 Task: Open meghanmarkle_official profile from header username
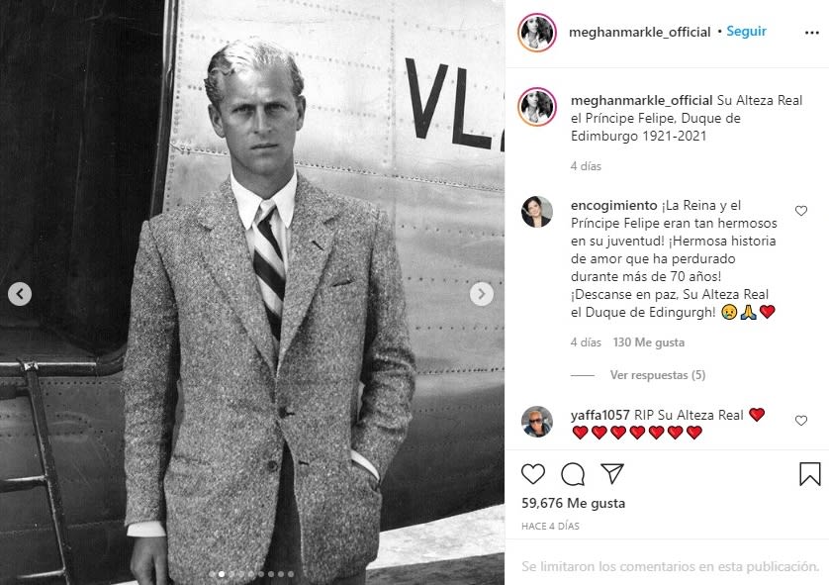point(639,33)
